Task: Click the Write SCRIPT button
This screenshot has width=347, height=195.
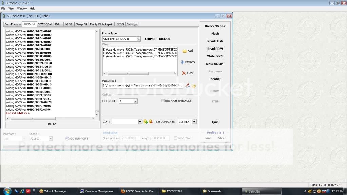Action: coord(215,64)
